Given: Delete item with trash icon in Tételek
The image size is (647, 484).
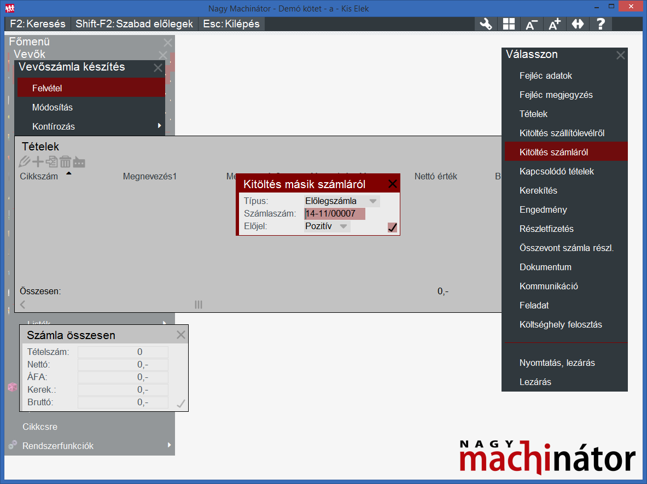Looking at the screenshot, I should pos(65,162).
